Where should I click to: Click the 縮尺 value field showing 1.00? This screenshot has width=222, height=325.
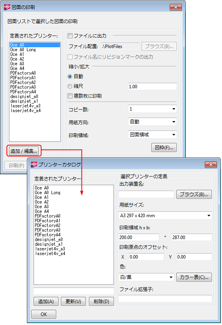[x=153, y=86]
